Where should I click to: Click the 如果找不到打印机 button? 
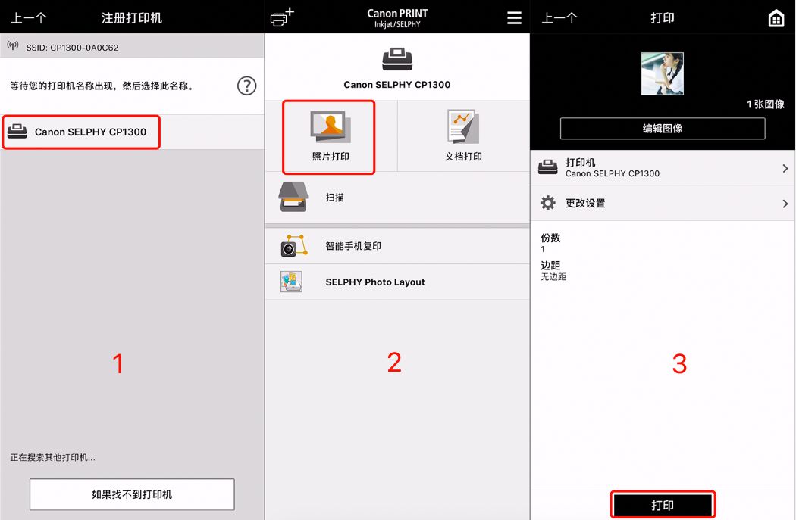(132, 494)
